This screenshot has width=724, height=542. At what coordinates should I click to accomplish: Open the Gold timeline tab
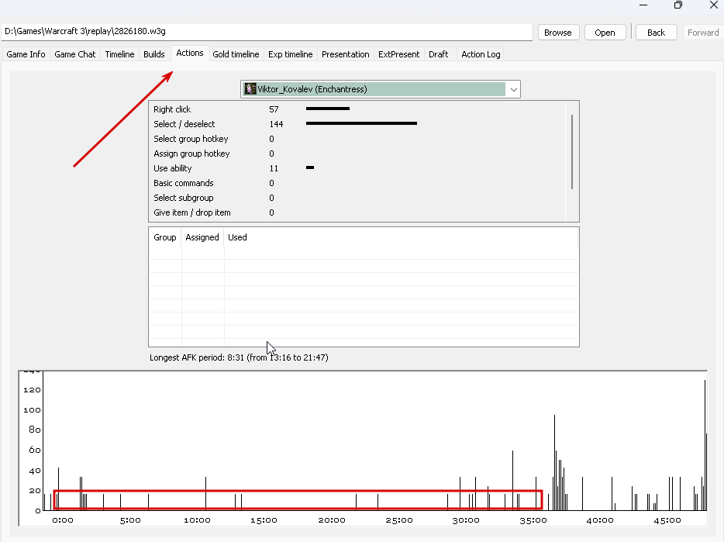(236, 54)
